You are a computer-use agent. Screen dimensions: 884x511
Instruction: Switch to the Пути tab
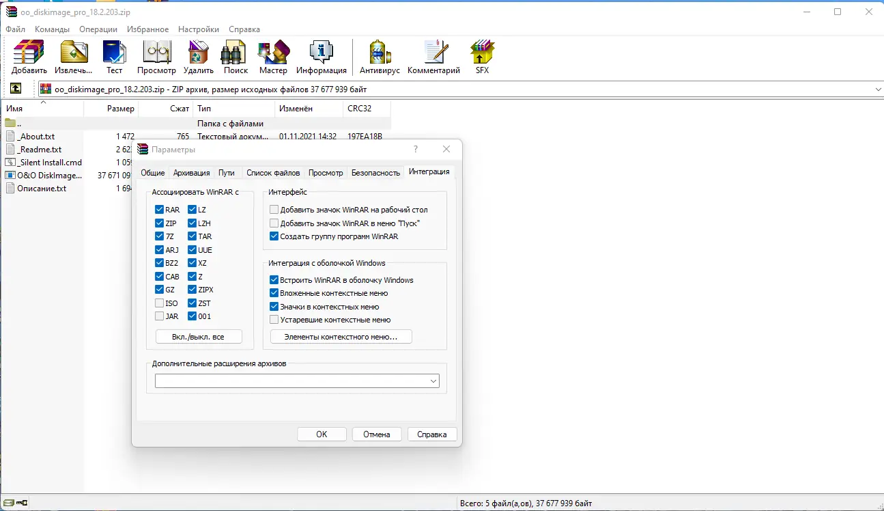[x=227, y=173]
